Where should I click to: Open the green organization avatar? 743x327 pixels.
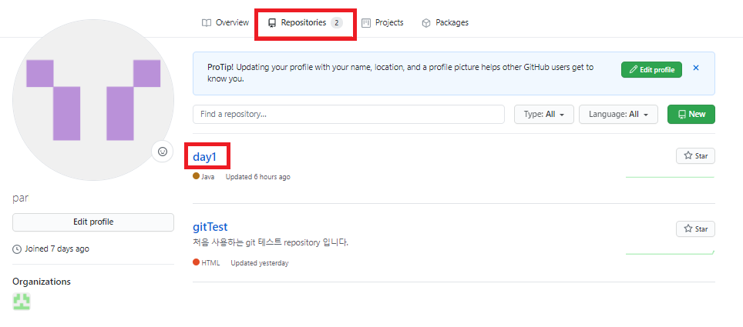(22, 302)
